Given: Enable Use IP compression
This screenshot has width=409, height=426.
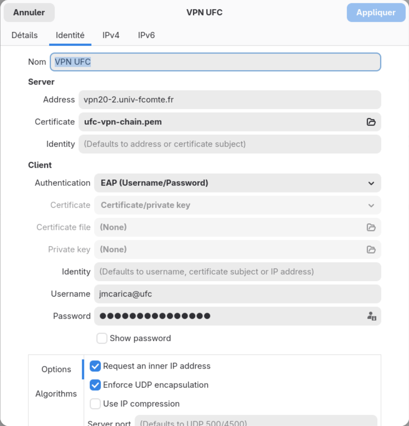Looking at the screenshot, I should click(x=95, y=404).
